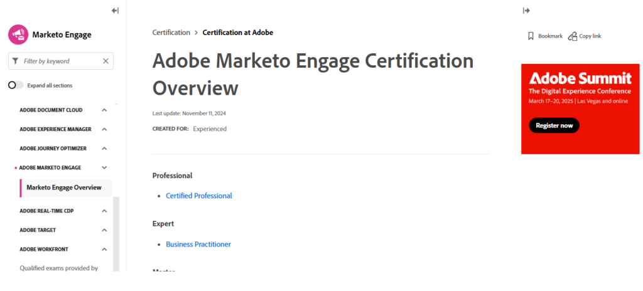Click the Expert section heading
The image size is (643, 291).
click(x=163, y=224)
